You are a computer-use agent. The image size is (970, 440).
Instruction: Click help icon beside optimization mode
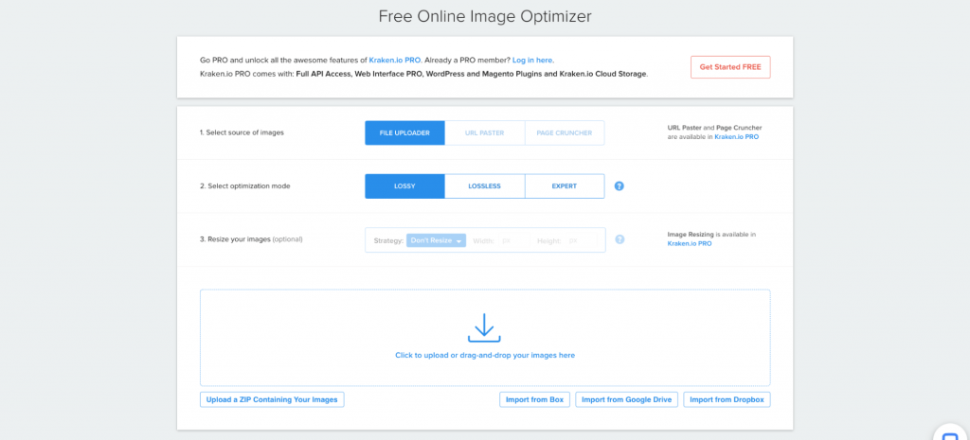(x=620, y=186)
